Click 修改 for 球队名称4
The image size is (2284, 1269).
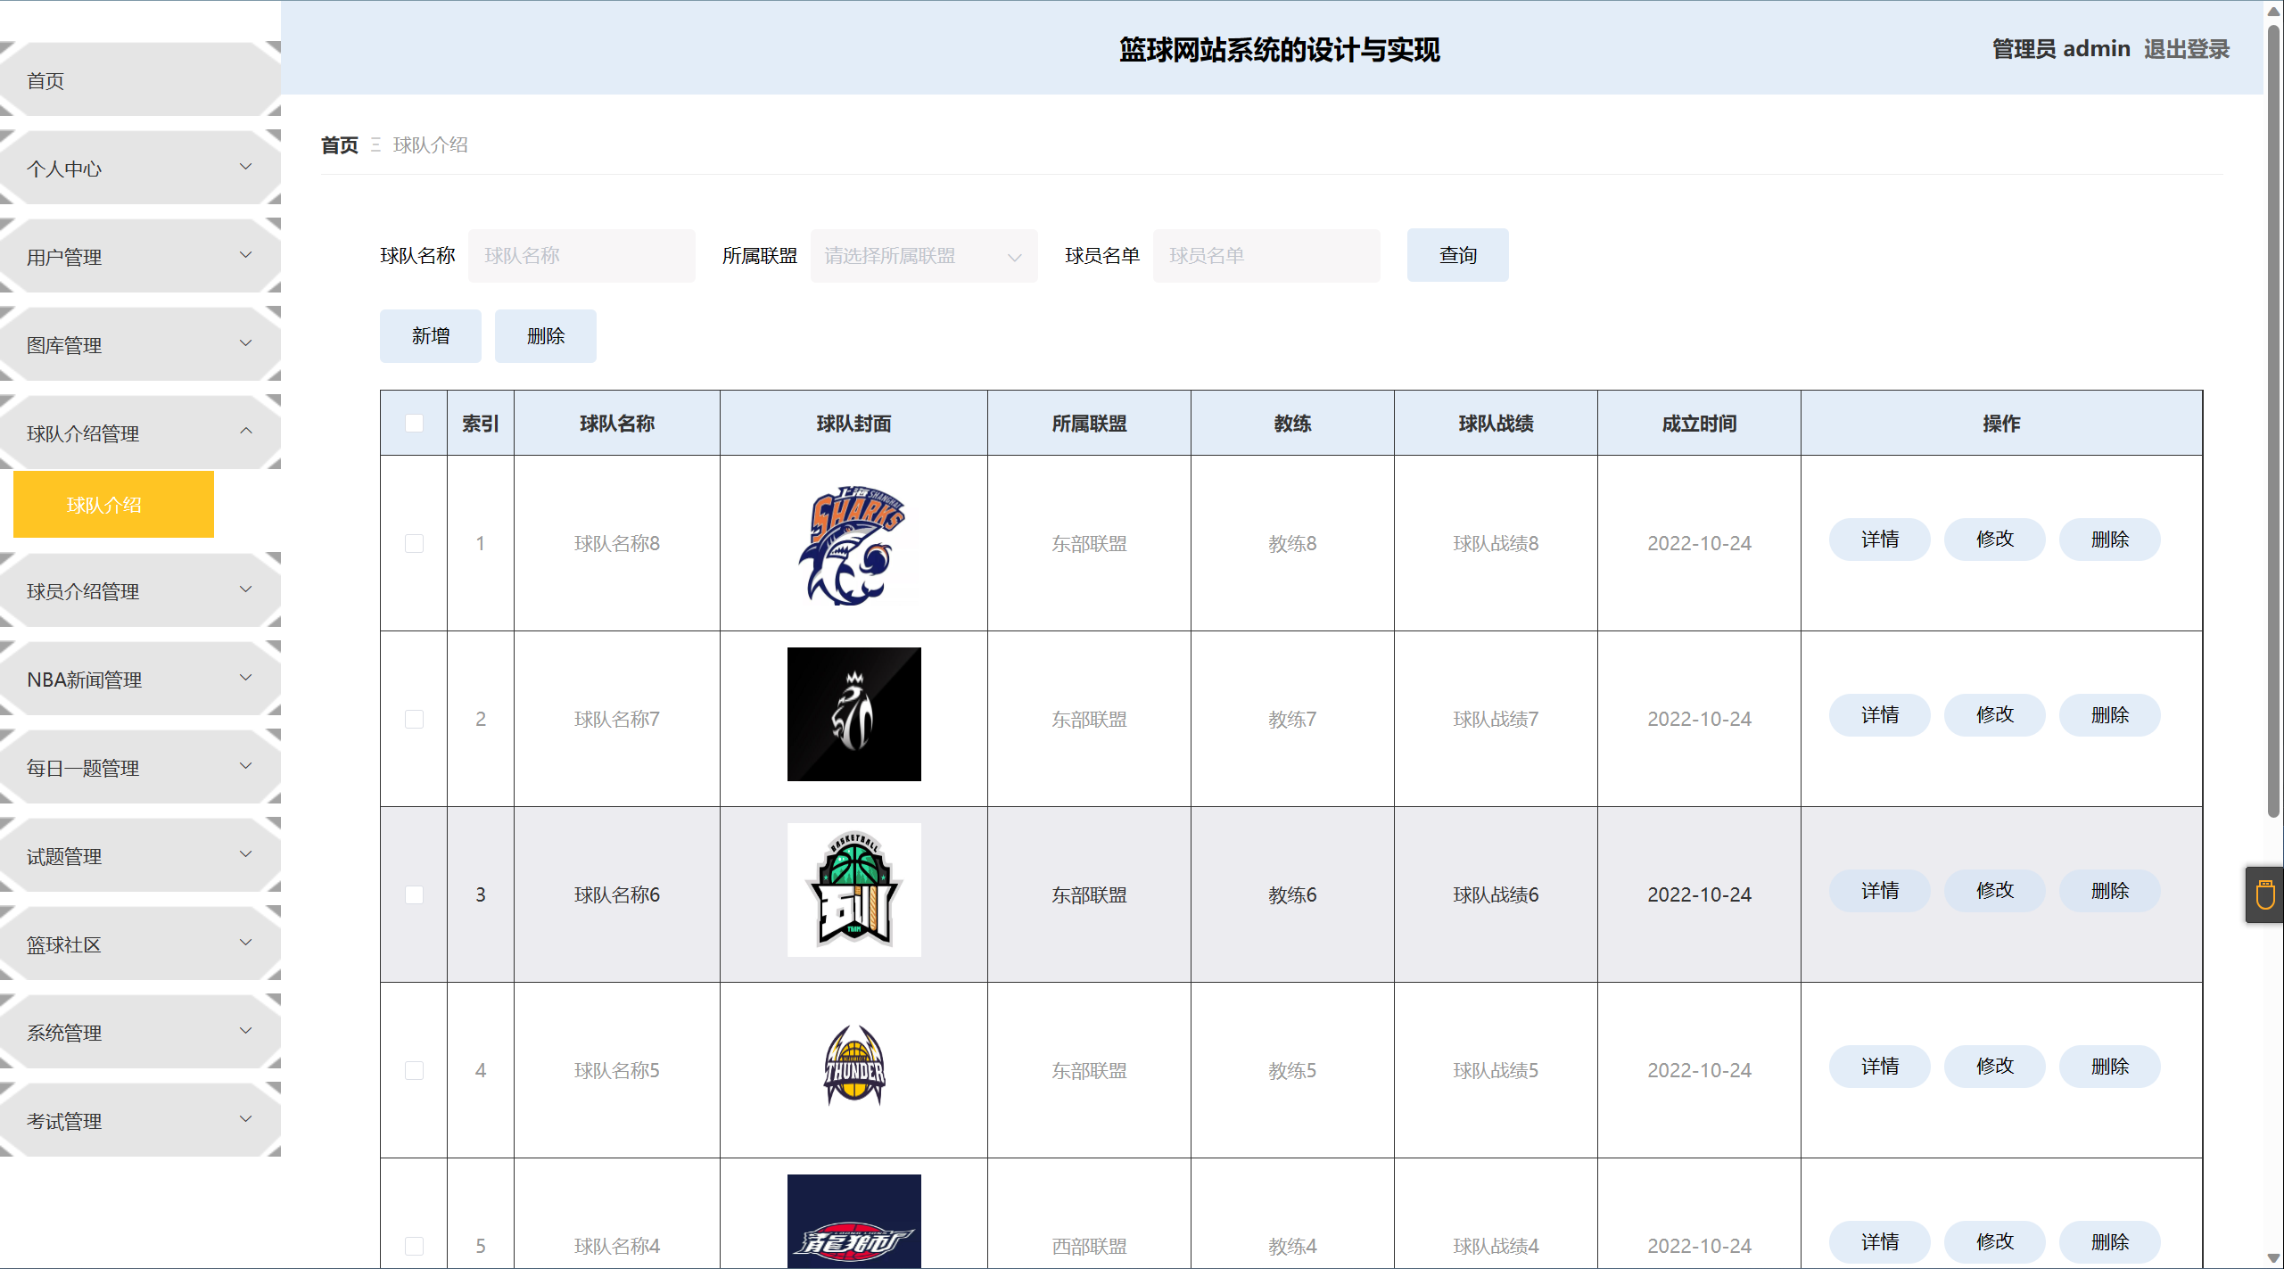[1994, 1242]
